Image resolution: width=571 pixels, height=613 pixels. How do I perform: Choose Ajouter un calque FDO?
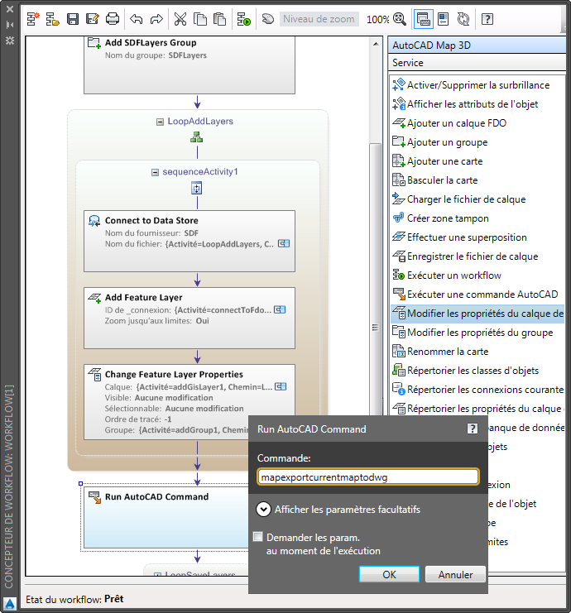pos(478,123)
